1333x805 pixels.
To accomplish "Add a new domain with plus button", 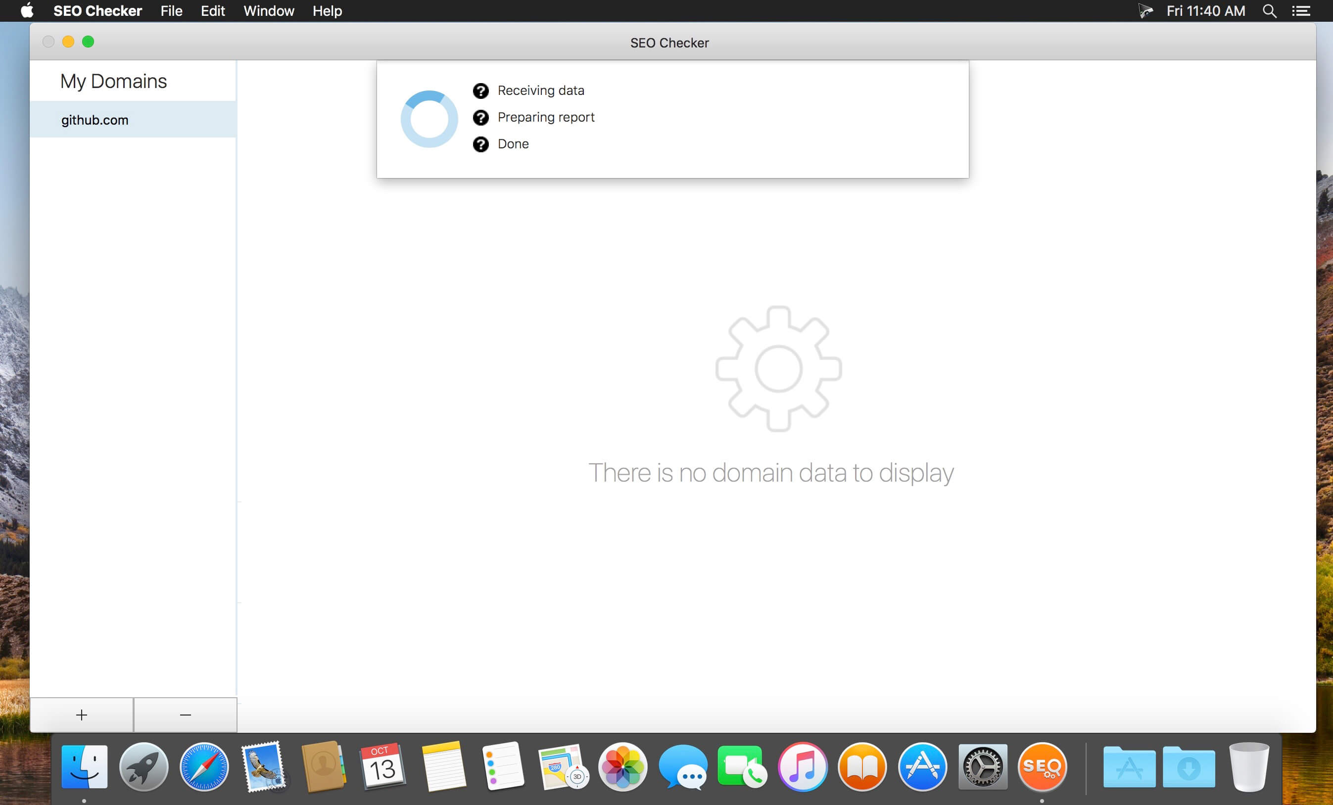I will point(82,715).
